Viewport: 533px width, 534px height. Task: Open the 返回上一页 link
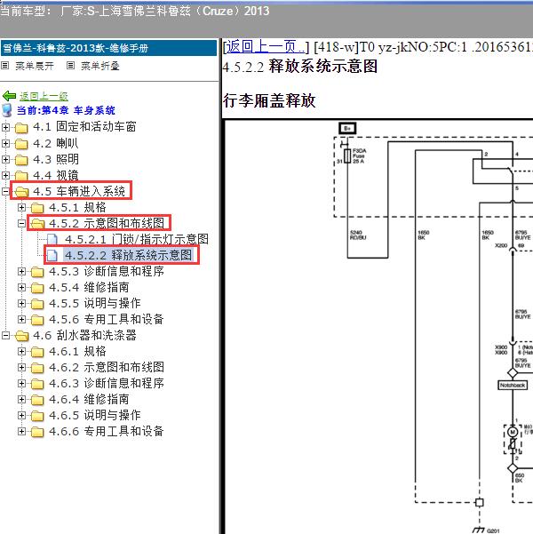(266, 47)
